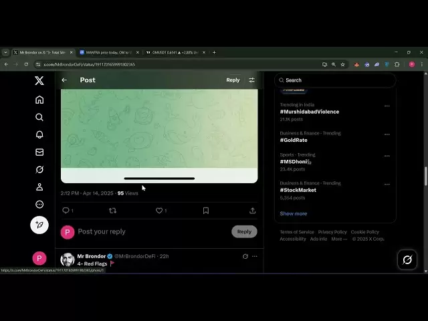Open Grok explain icon on Mr Brondor reply

coord(245,256)
